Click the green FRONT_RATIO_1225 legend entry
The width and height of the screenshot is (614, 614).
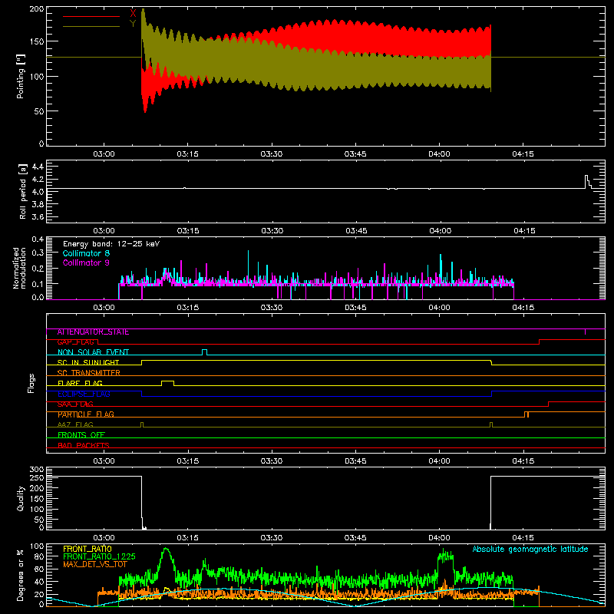click(x=99, y=556)
